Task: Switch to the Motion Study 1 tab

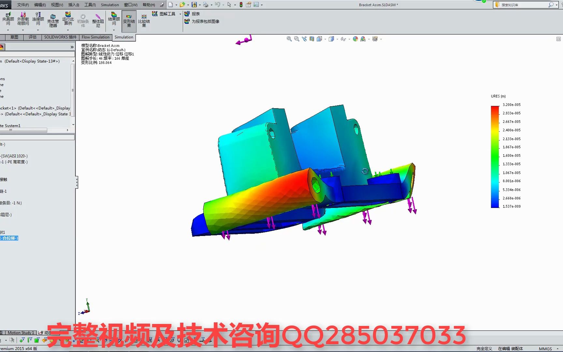Action: 21,332
